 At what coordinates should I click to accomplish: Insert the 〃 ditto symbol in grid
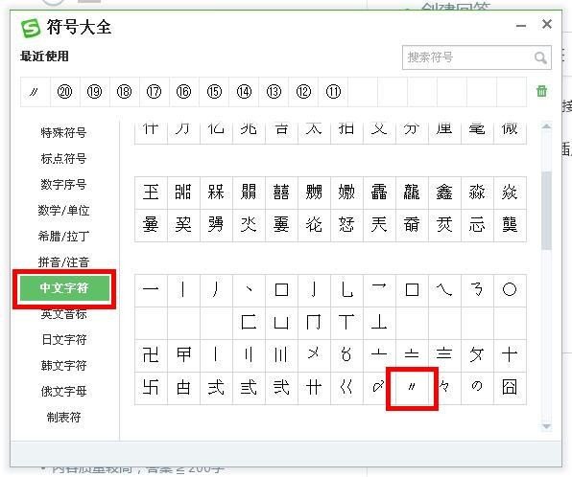click(x=412, y=388)
